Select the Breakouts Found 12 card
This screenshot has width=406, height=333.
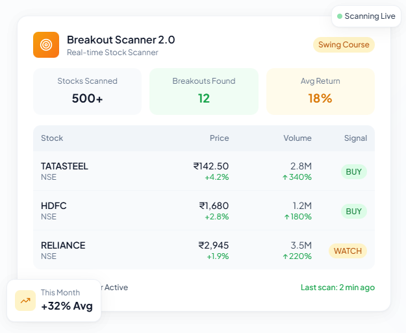point(204,92)
